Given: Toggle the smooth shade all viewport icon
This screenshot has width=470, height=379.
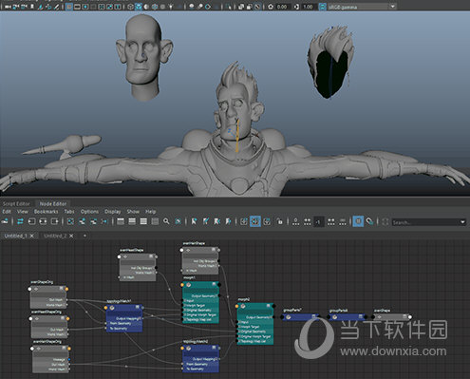Looking at the screenshot, I should point(139,7).
